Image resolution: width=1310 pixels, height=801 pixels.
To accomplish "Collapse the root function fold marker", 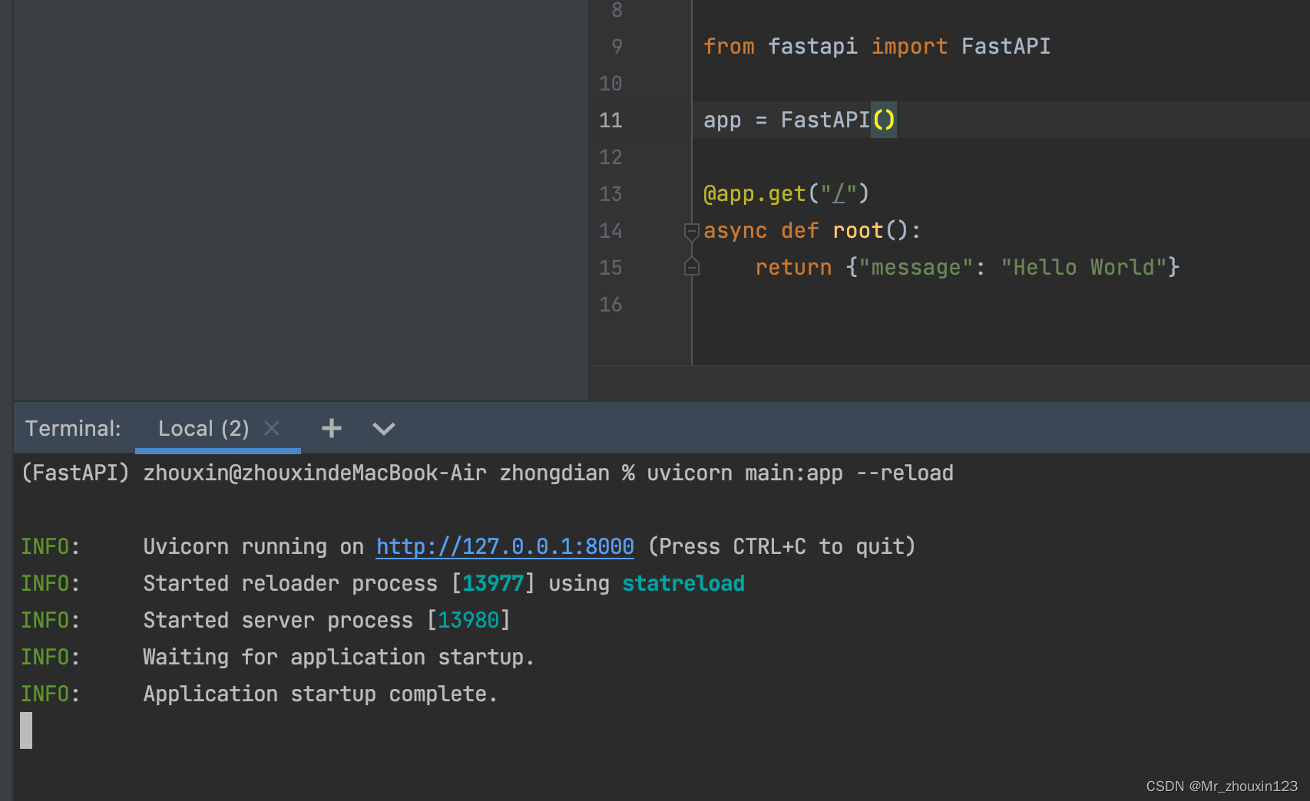I will click(690, 230).
